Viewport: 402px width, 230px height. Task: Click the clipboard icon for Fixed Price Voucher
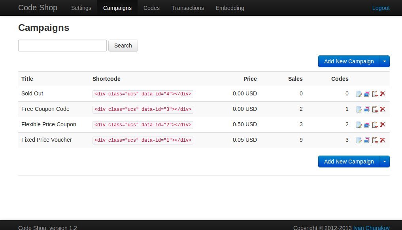[x=375, y=140]
